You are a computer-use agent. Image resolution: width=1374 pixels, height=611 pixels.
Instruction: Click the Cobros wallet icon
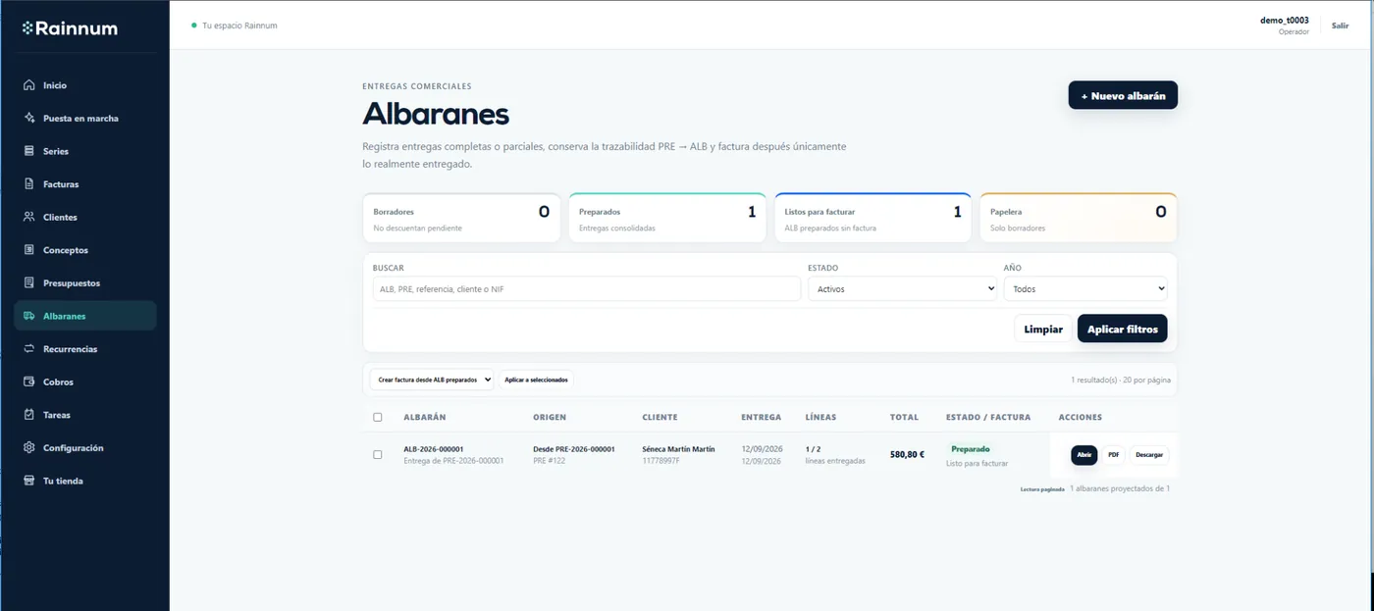click(x=29, y=382)
